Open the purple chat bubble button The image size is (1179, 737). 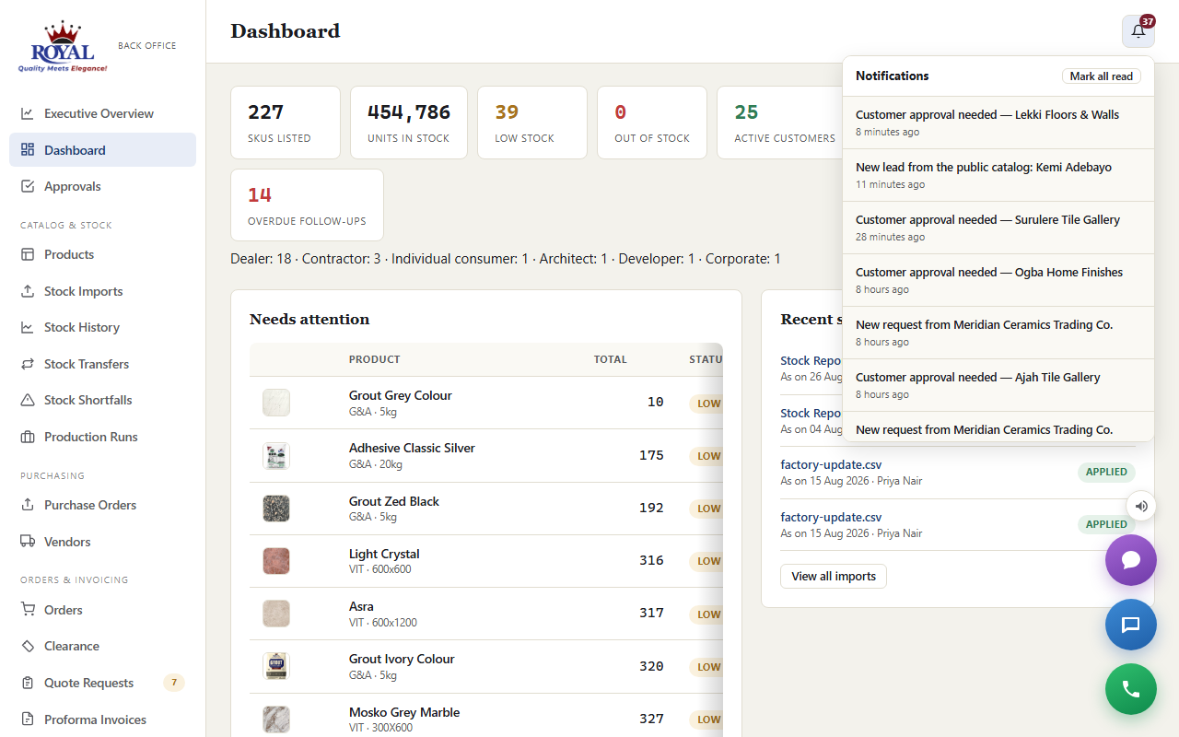pos(1131,560)
